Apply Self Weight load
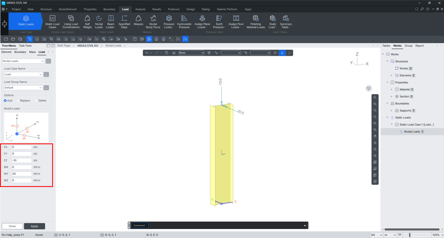Image resolution: width=444 pixels, height=238 pixels. coord(87,21)
